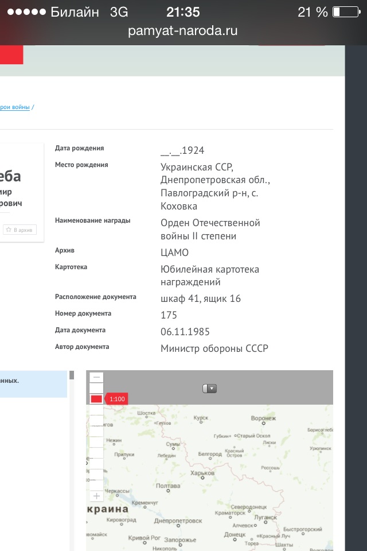Tap the blue info note panel
Screen dimensions: 367x551
point(33,384)
